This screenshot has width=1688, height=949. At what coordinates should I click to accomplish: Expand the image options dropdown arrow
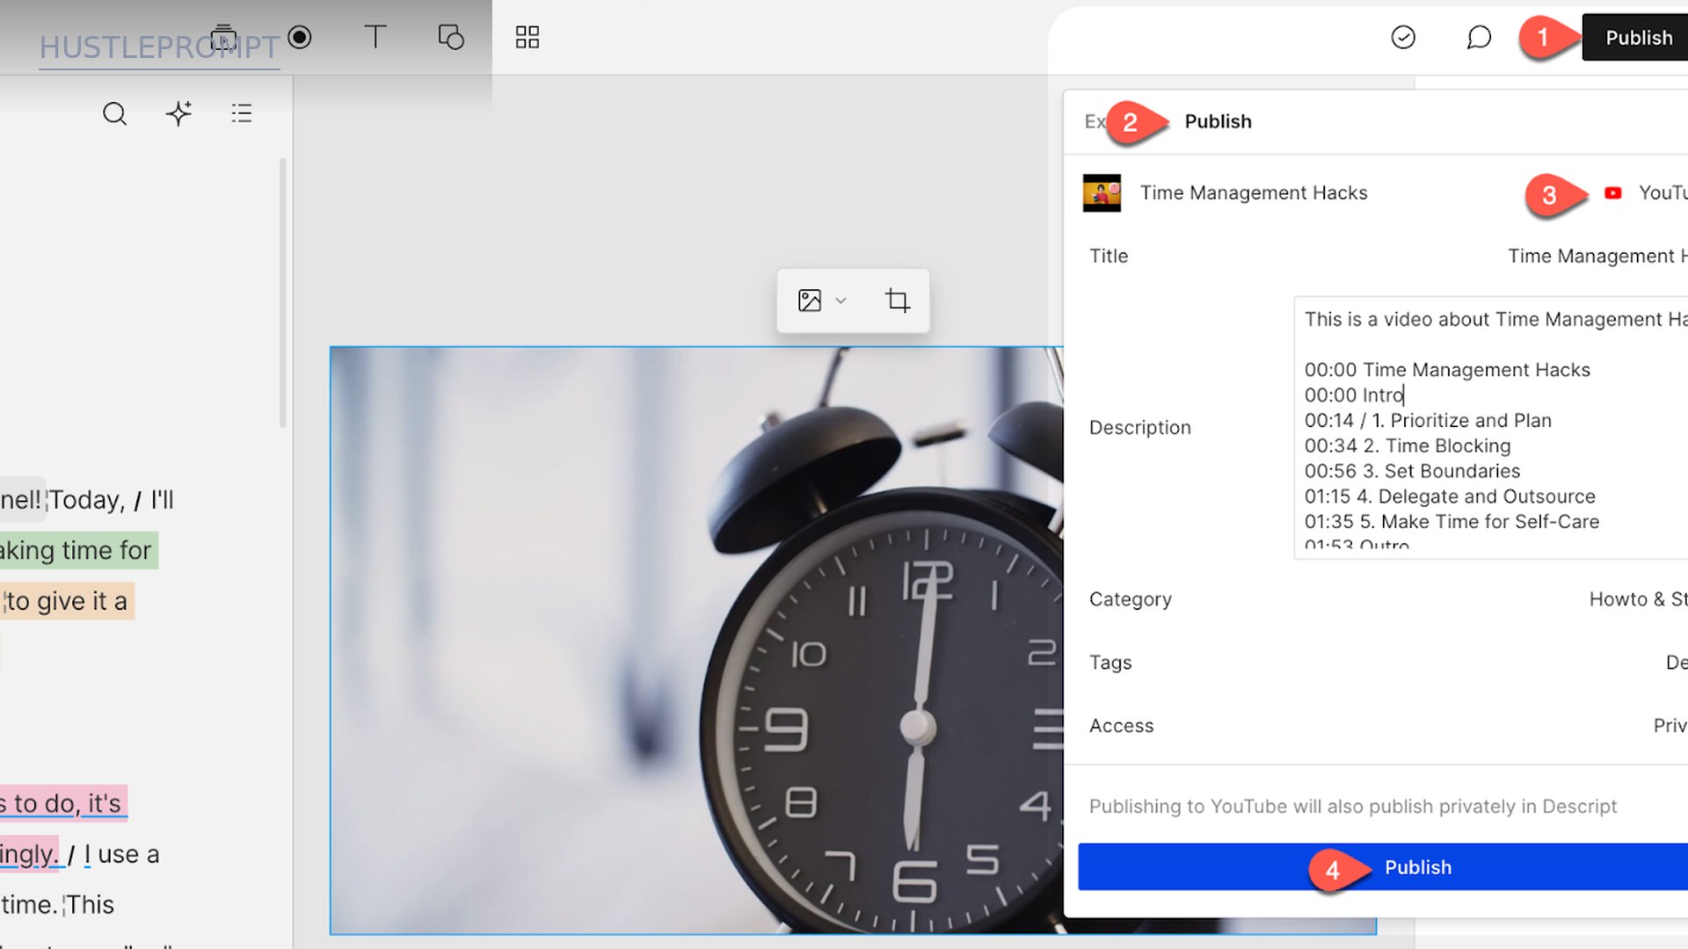click(840, 301)
